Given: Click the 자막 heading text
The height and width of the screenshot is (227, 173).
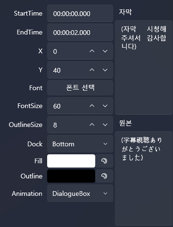Looking at the screenshot, I should [x=125, y=12].
